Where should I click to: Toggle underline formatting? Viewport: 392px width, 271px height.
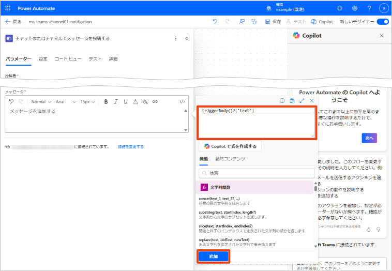pos(126,102)
